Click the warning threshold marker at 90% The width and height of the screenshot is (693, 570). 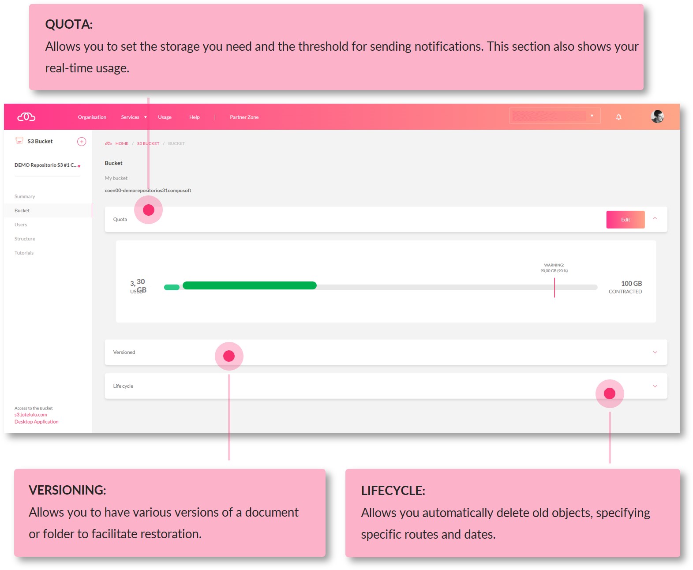pyautogui.click(x=554, y=288)
